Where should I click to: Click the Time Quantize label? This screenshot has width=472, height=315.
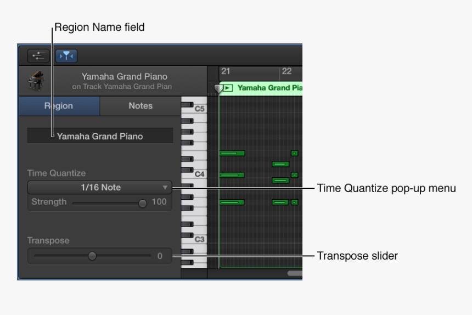[x=57, y=173]
